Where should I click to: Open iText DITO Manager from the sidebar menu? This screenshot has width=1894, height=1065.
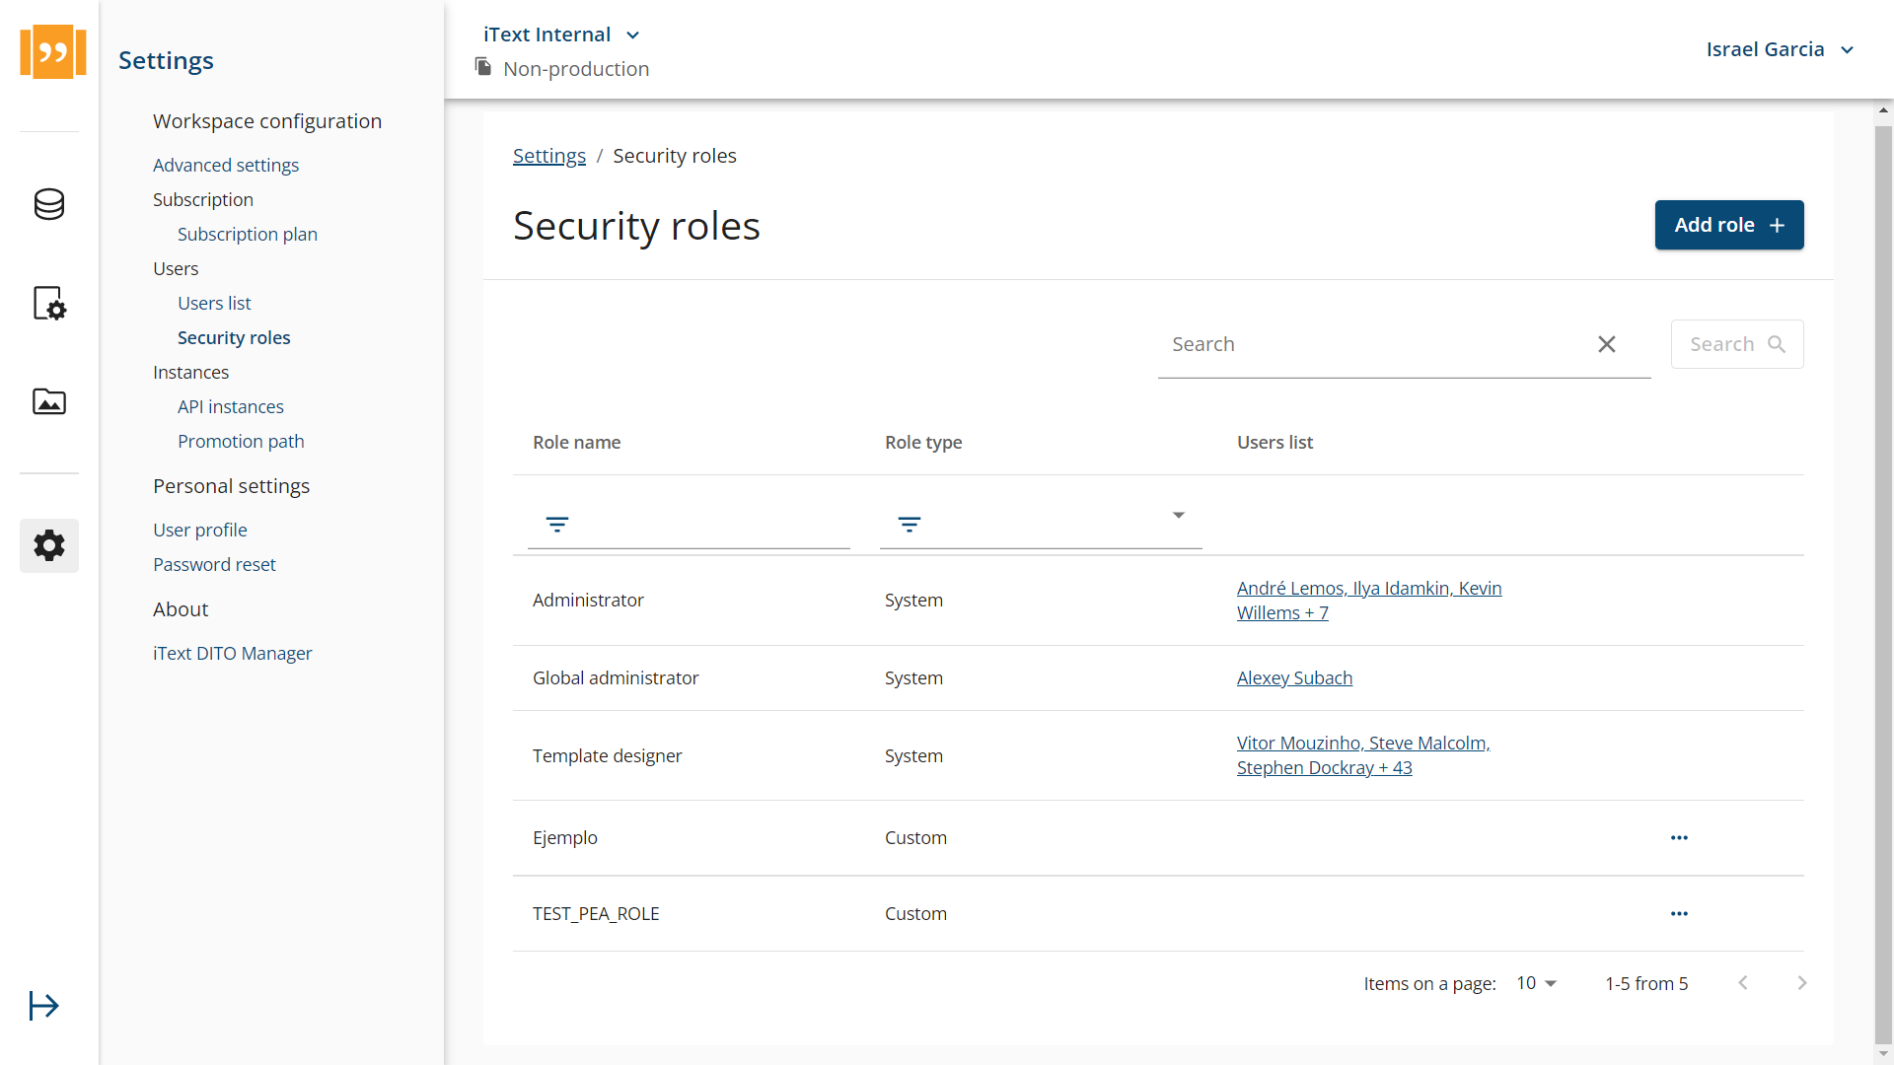click(x=232, y=653)
